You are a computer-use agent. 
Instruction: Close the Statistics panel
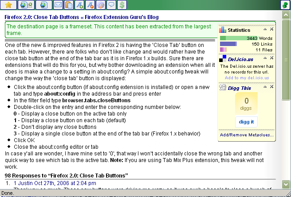pyautogui.click(x=271, y=29)
